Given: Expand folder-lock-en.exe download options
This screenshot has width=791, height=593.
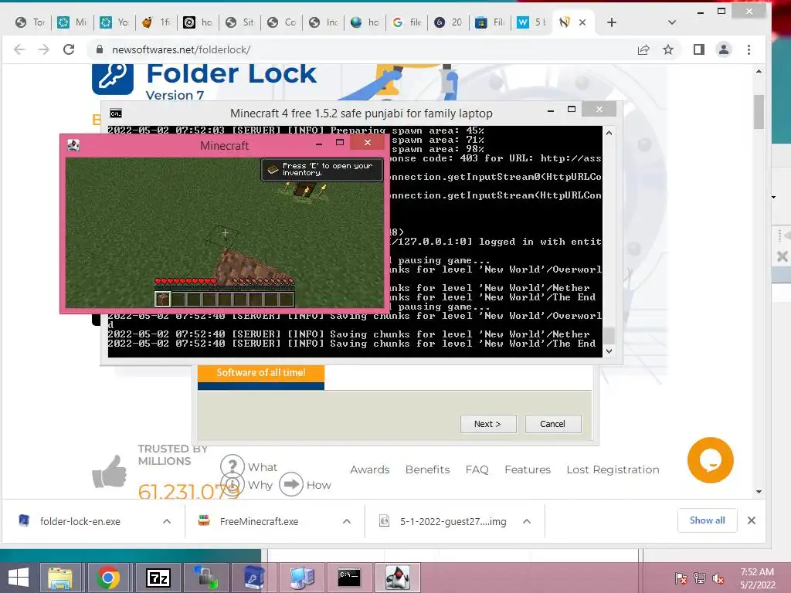Looking at the screenshot, I should click(x=167, y=521).
